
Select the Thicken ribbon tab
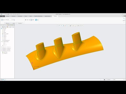click(x=55, y=16)
